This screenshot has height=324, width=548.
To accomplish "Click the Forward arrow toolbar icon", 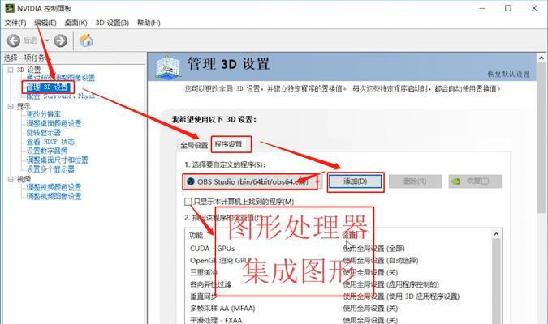I will (x=60, y=40).
